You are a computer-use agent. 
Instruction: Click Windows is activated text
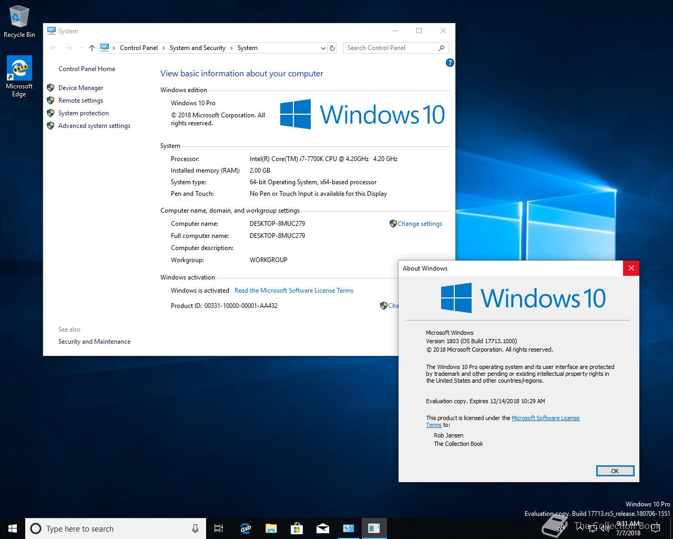pyautogui.click(x=200, y=291)
